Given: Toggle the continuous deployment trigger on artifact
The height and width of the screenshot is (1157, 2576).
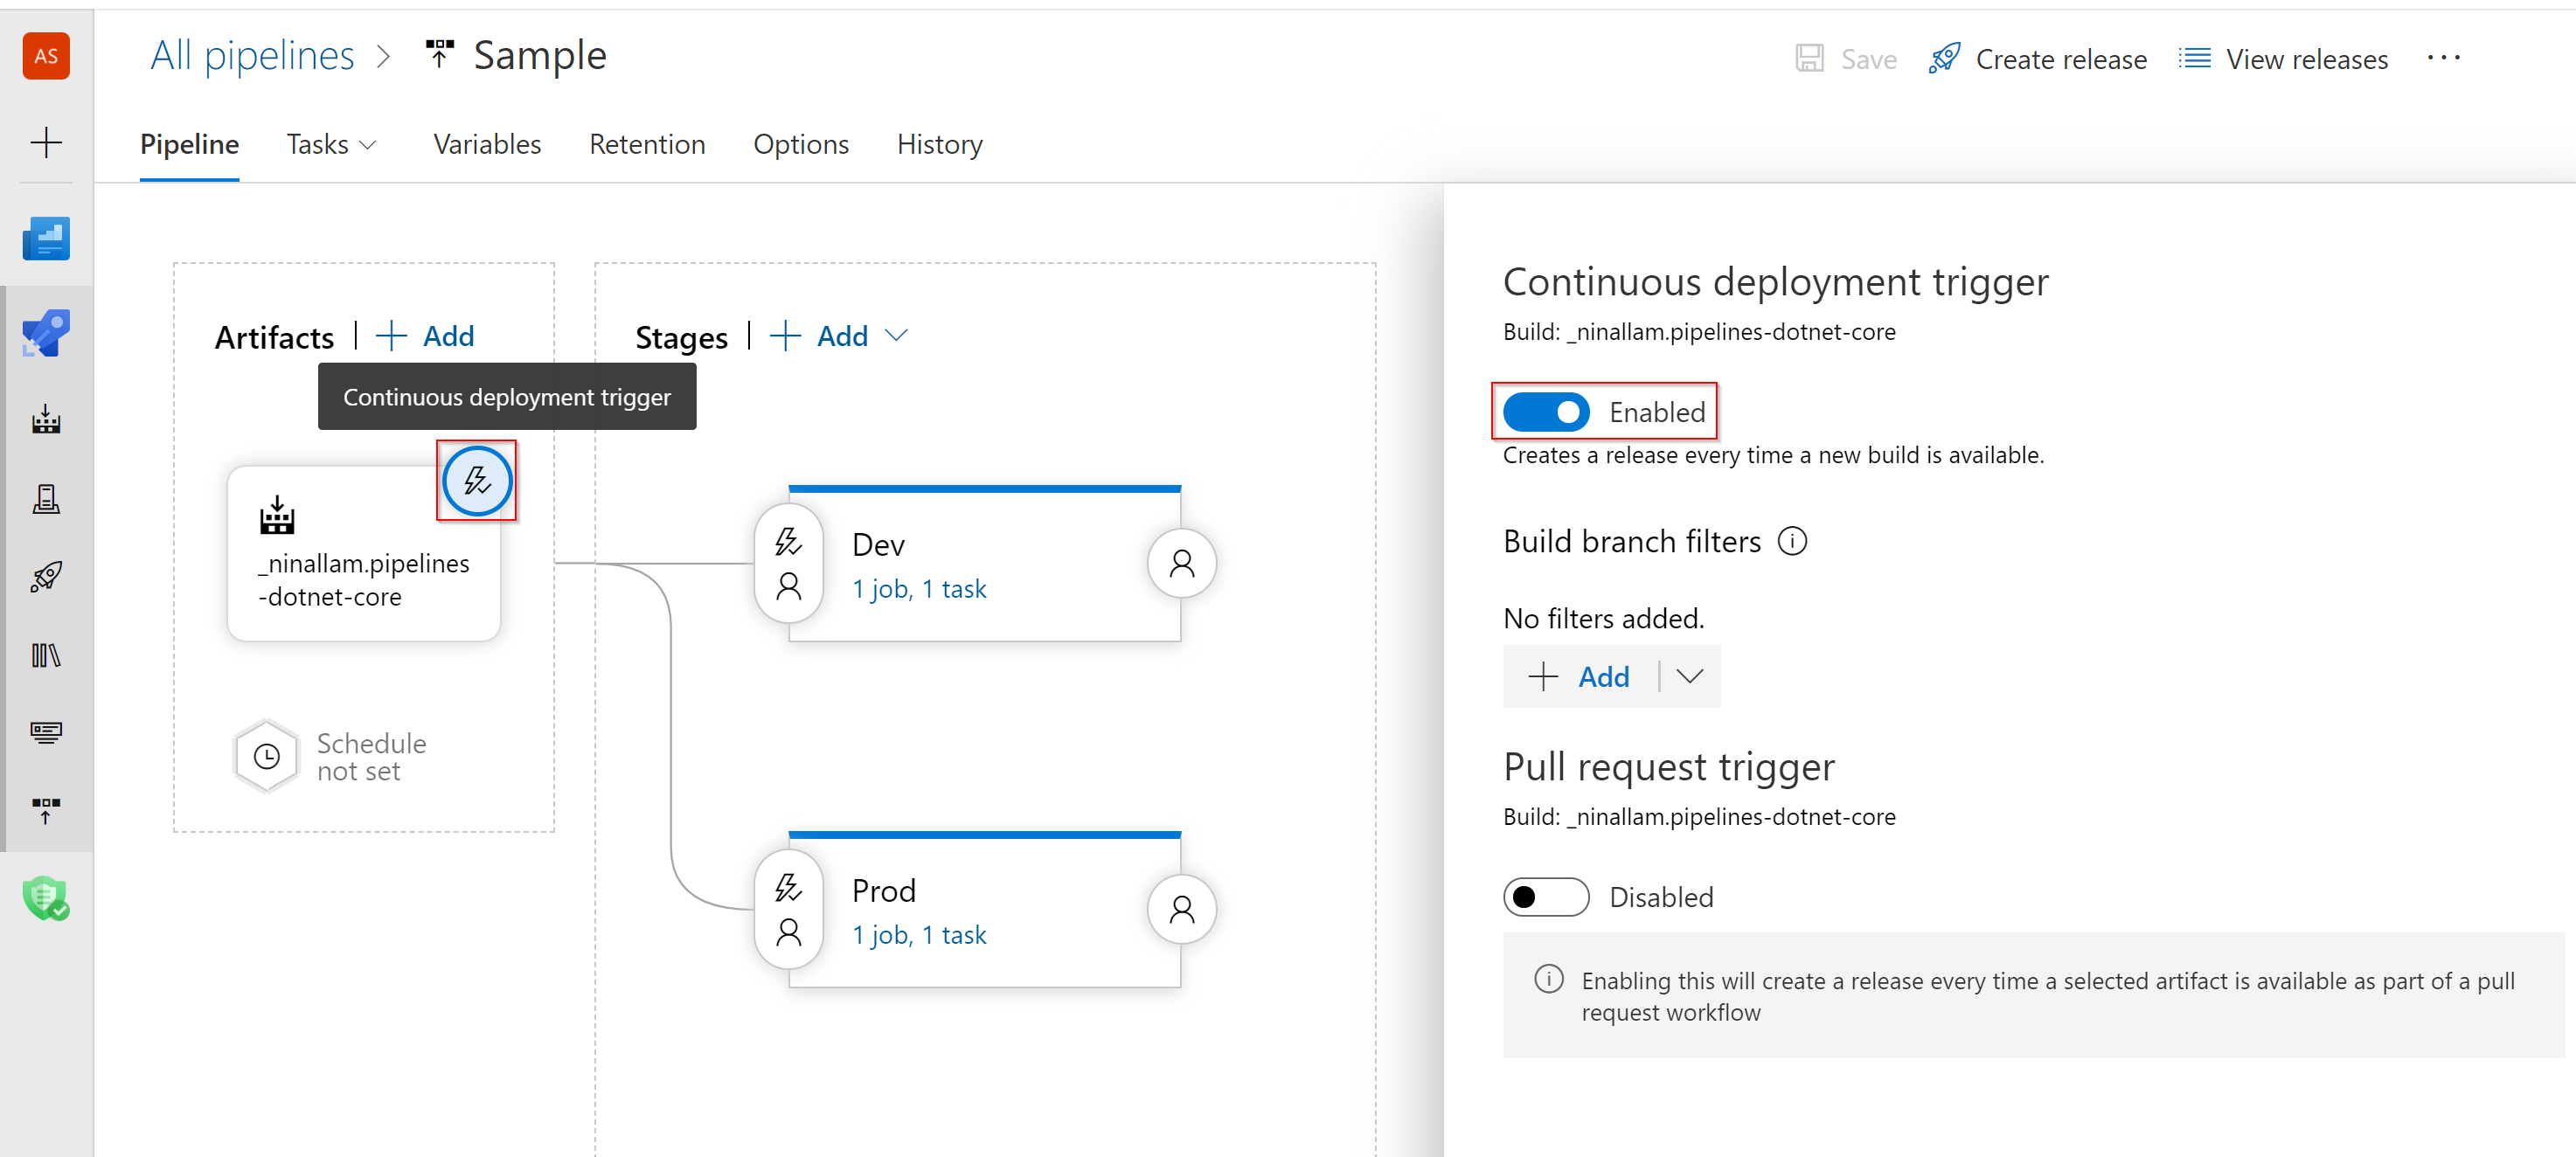Looking at the screenshot, I should pos(476,480).
